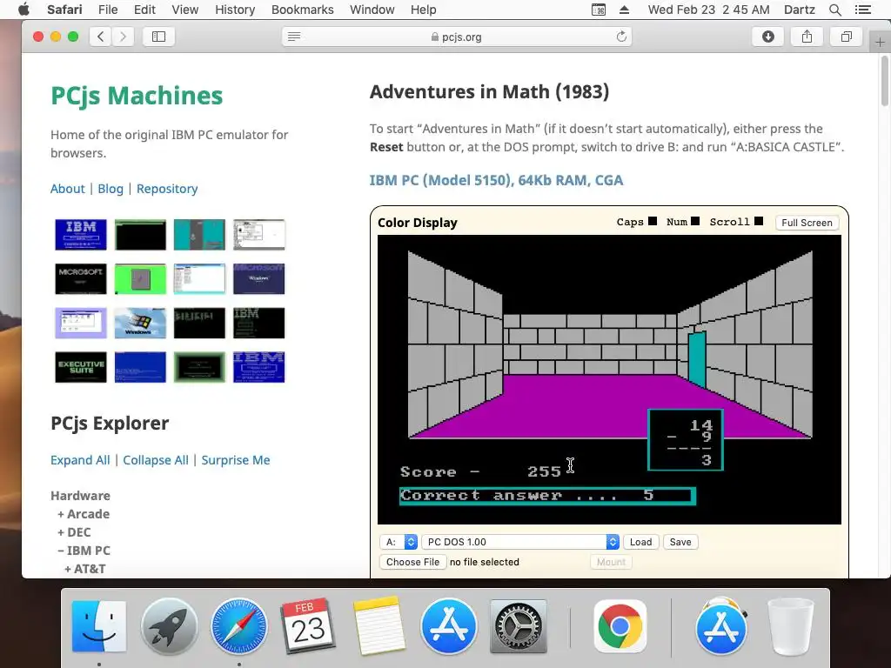This screenshot has height=668, width=891.
Task: Open Reader view icon in address bar
Action: pos(294,37)
